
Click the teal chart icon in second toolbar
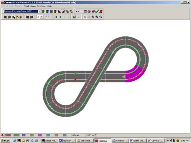point(74,17)
